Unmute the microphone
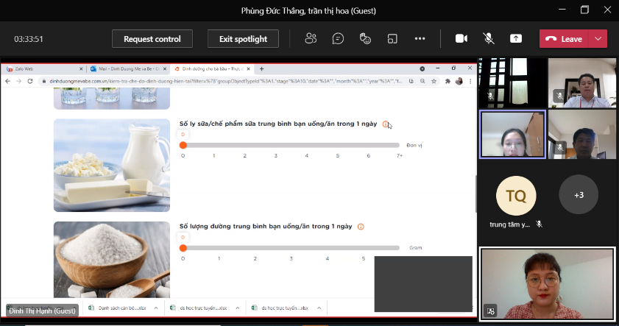The width and height of the screenshot is (619, 326). (488, 38)
